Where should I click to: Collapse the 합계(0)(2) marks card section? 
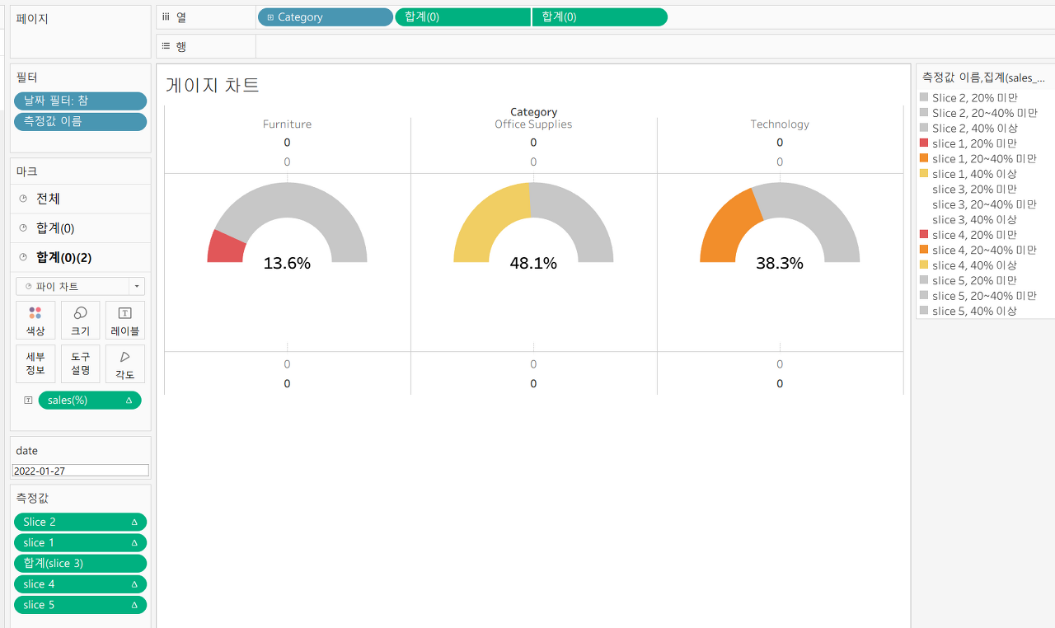click(x=80, y=257)
